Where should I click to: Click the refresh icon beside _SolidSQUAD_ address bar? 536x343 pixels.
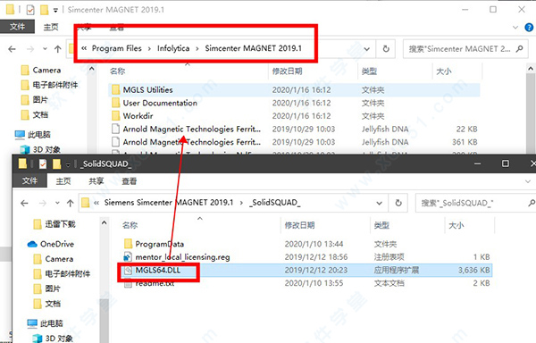(398, 203)
